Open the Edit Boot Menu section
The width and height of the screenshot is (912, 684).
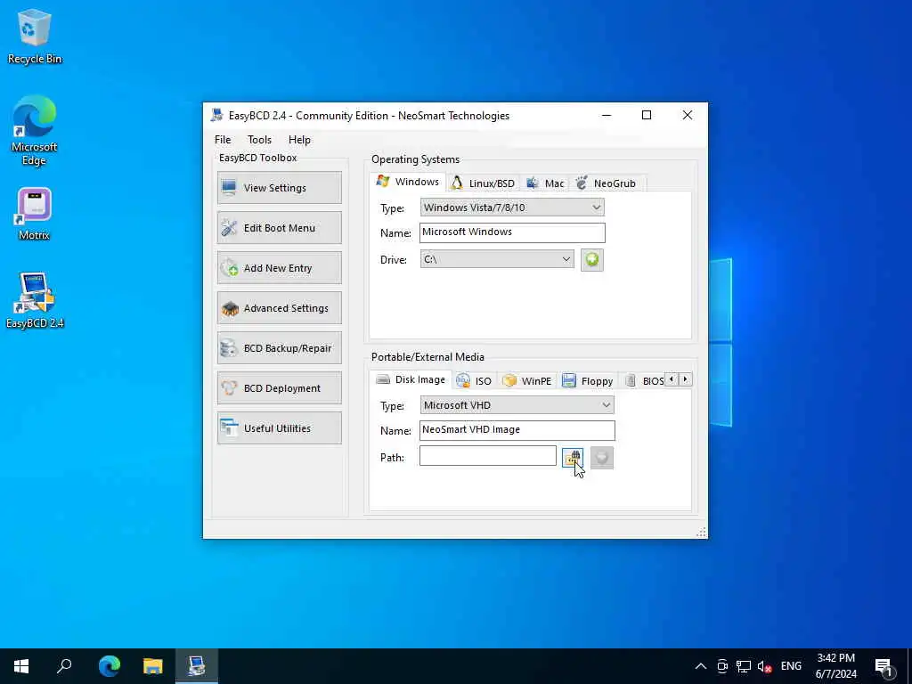point(279,228)
